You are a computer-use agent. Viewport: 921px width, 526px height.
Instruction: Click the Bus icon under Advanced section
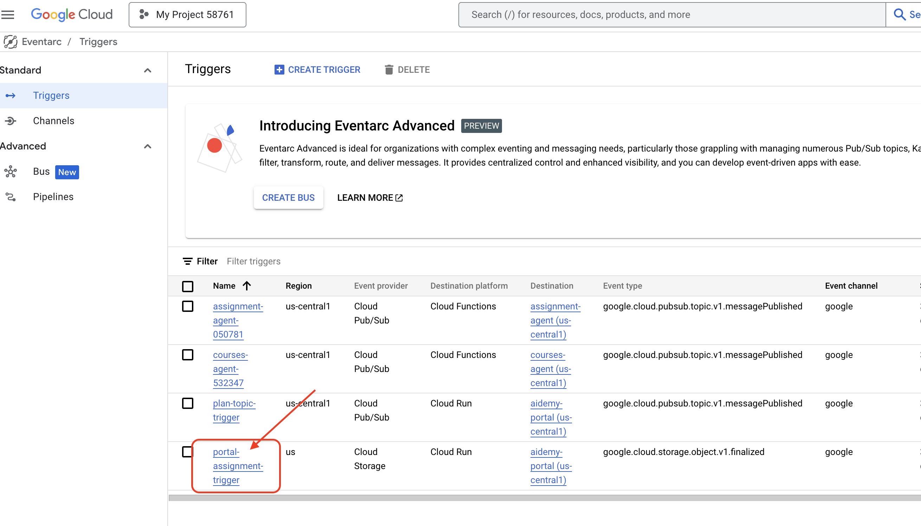[x=11, y=172]
